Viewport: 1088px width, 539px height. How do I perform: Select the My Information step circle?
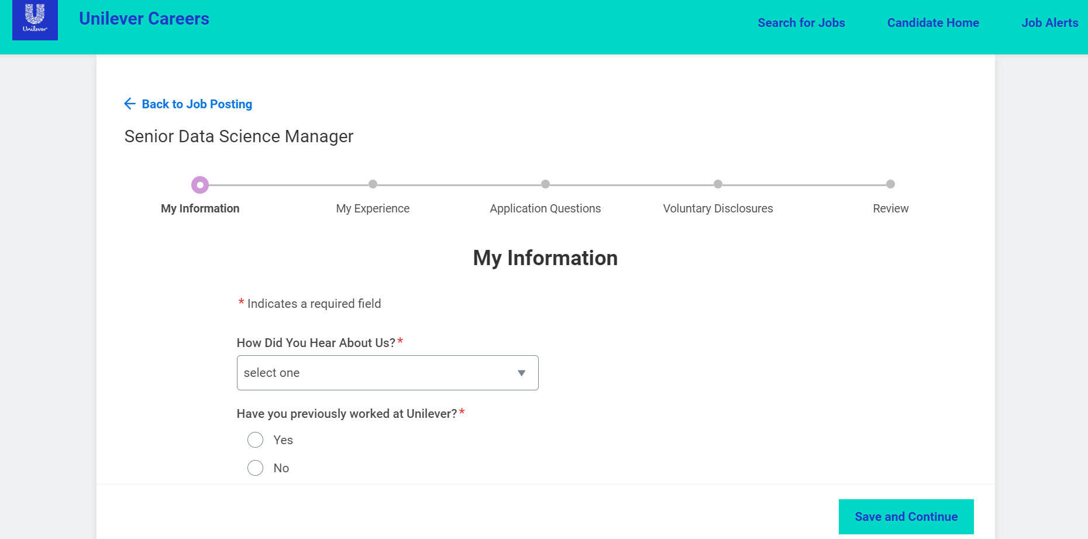[200, 185]
